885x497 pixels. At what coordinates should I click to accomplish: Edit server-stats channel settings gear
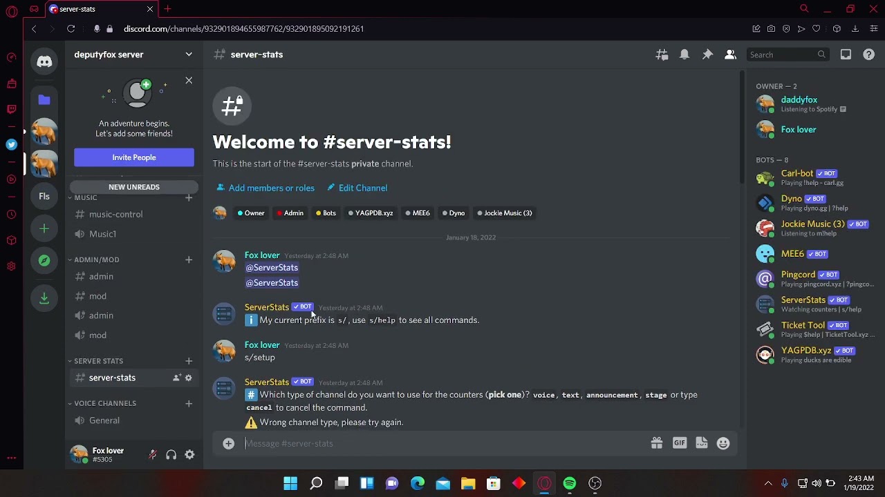[188, 378]
